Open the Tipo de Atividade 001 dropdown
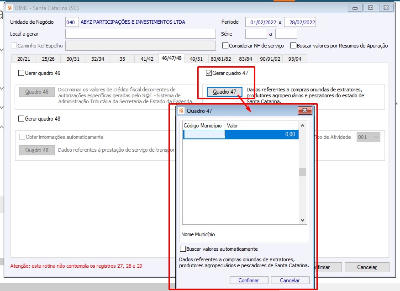The width and height of the screenshot is (400, 291). (368, 137)
